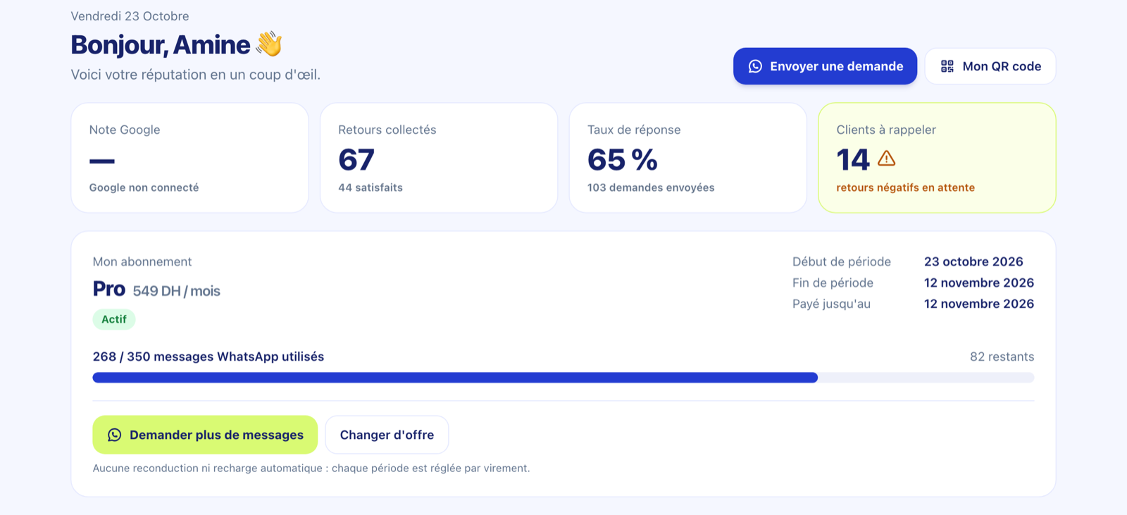
Task: Click the Actif status badge
Action: [x=114, y=319]
